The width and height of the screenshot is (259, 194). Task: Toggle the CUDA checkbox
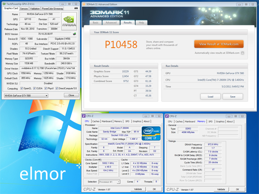coord(34,89)
